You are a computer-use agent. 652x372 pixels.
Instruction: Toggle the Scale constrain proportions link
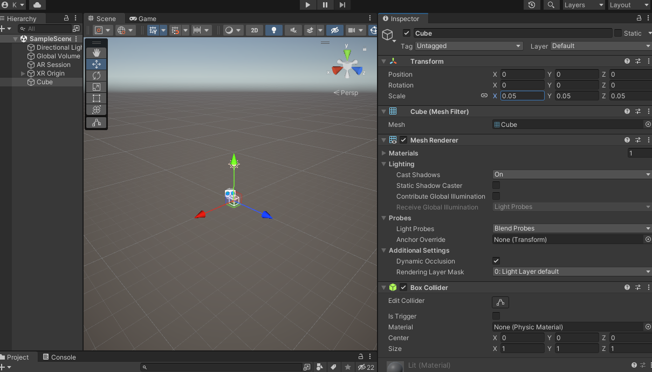pos(484,96)
